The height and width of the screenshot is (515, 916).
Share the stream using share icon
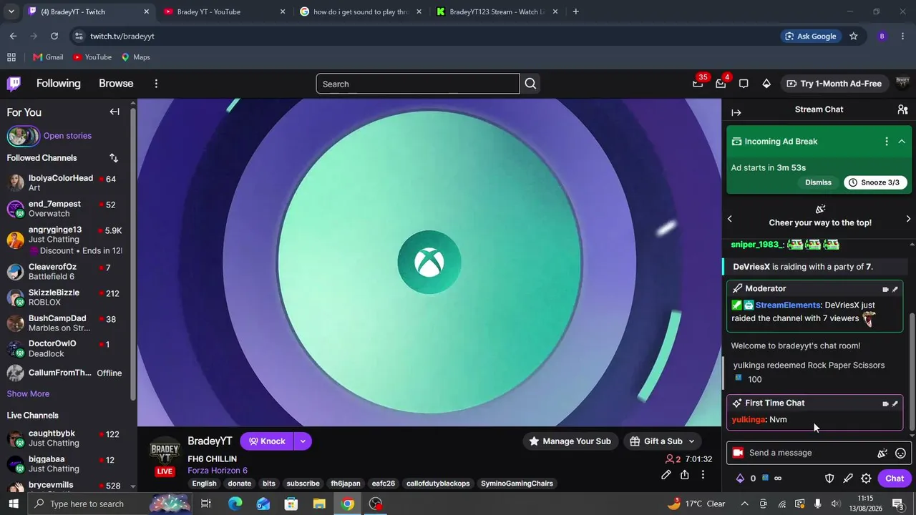(x=685, y=475)
